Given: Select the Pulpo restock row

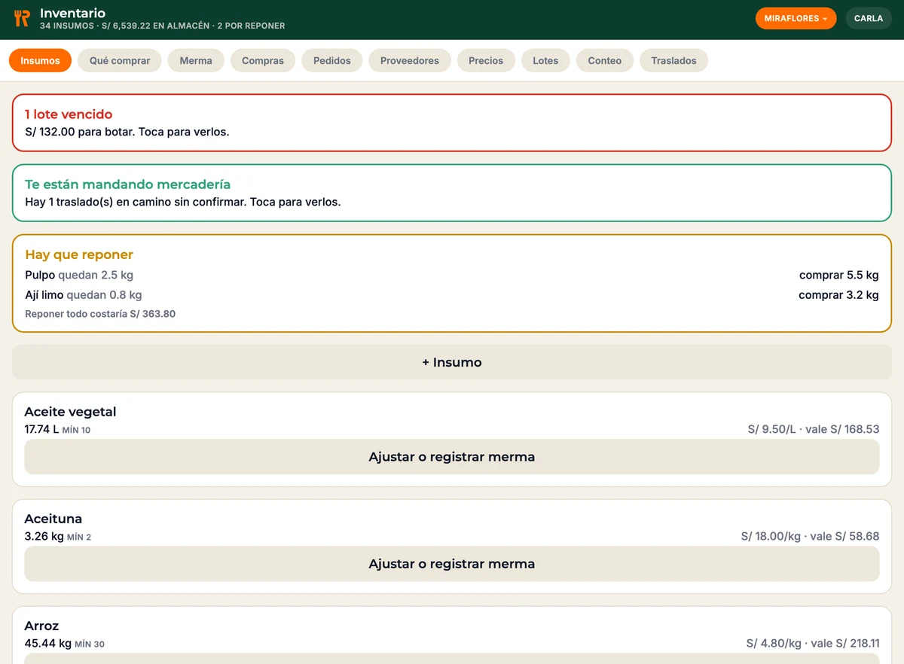Looking at the screenshot, I should 452,276.
